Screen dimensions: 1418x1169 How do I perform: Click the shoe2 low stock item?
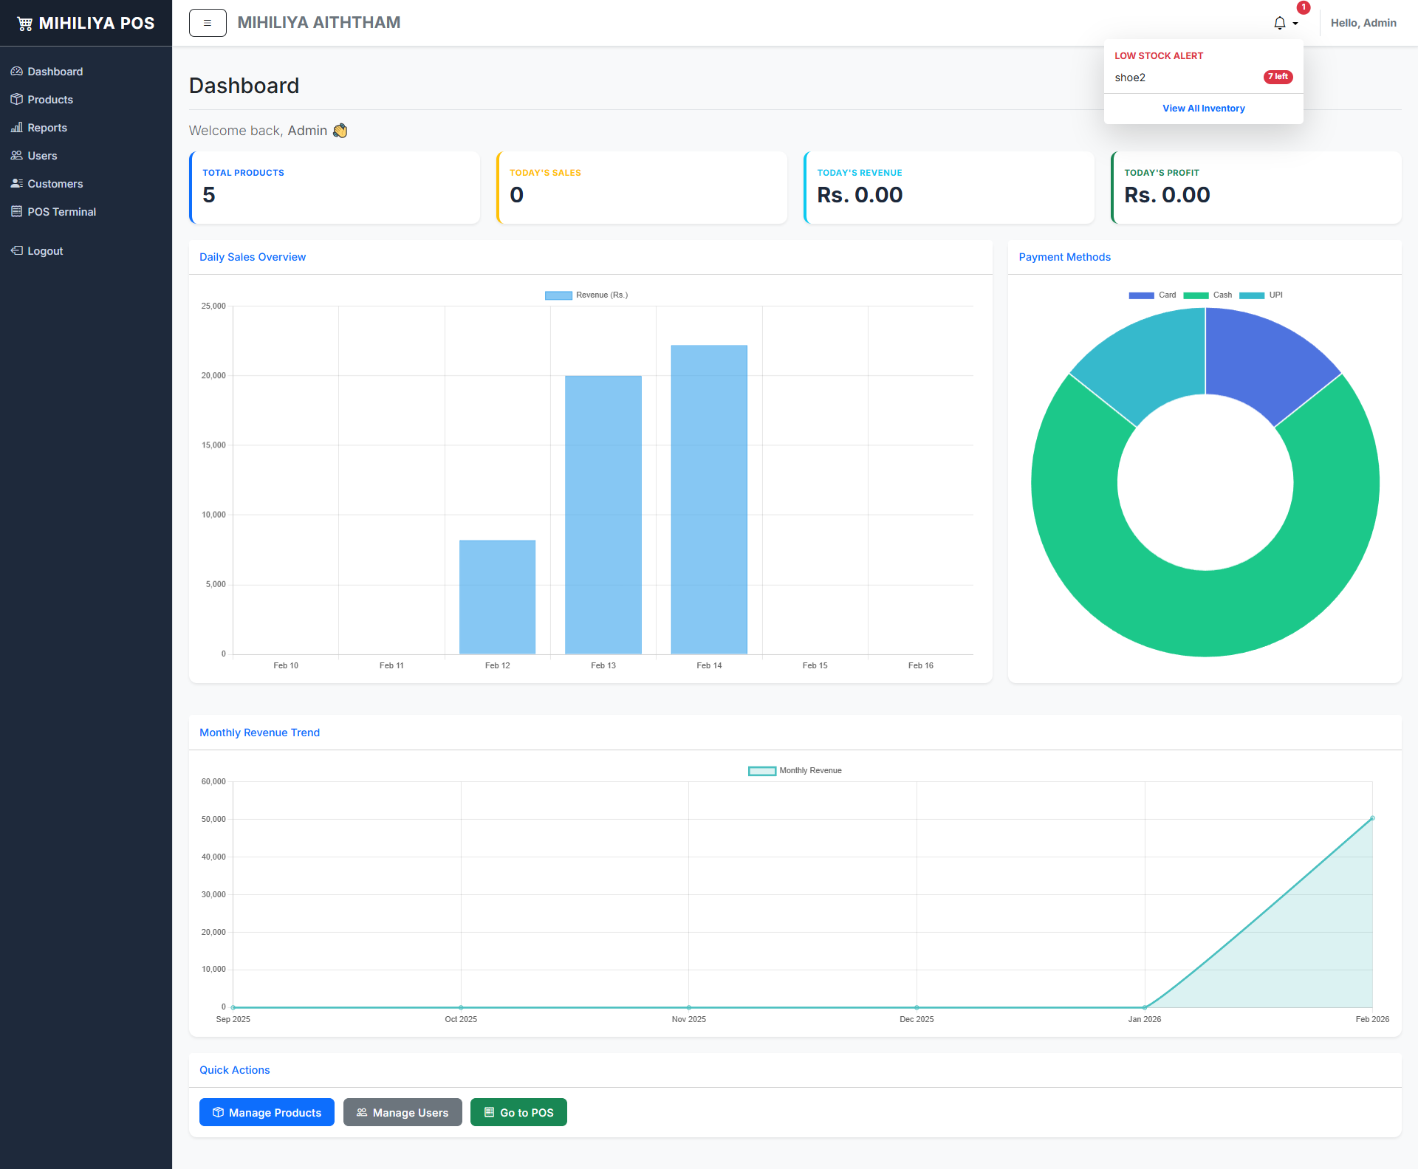(1203, 78)
